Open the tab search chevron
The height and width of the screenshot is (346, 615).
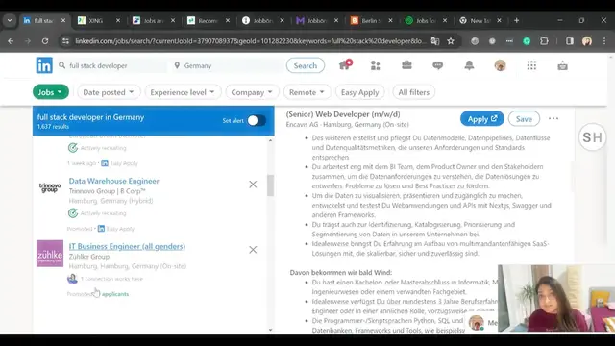point(10,20)
